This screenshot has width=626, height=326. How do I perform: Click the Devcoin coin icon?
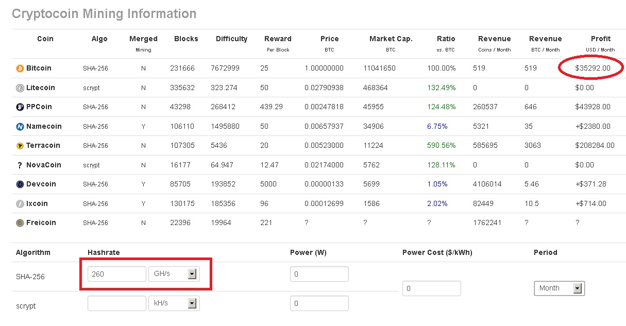20,184
